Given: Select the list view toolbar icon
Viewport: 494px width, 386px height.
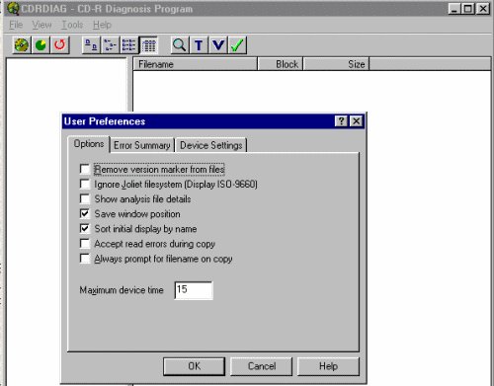Looking at the screenshot, I should click(129, 44).
